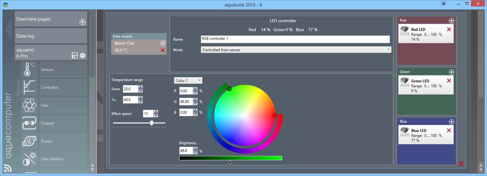Open the Data log page
The width and height of the screenshot is (487, 176).
pos(51,36)
